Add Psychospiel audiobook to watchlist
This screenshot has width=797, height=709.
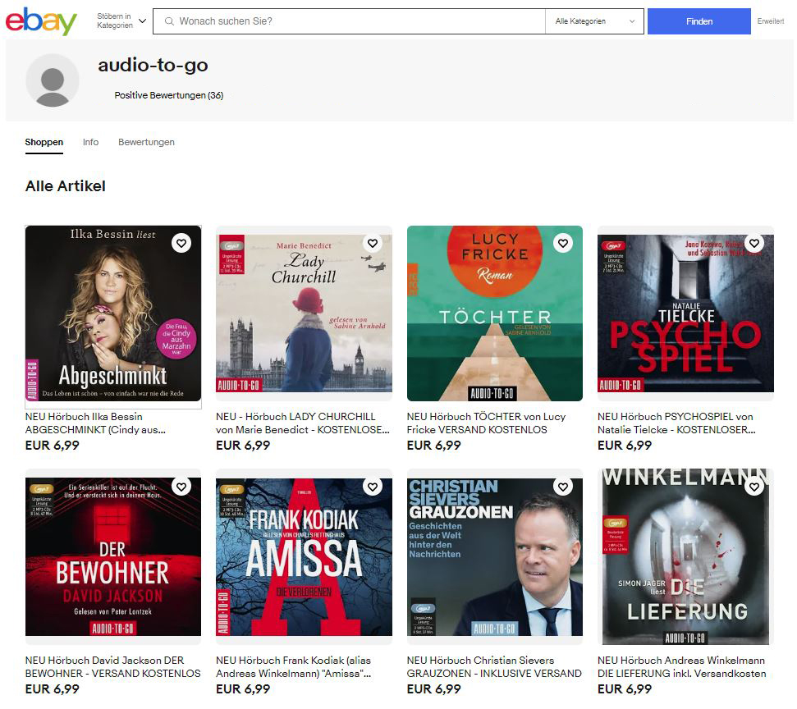click(754, 243)
